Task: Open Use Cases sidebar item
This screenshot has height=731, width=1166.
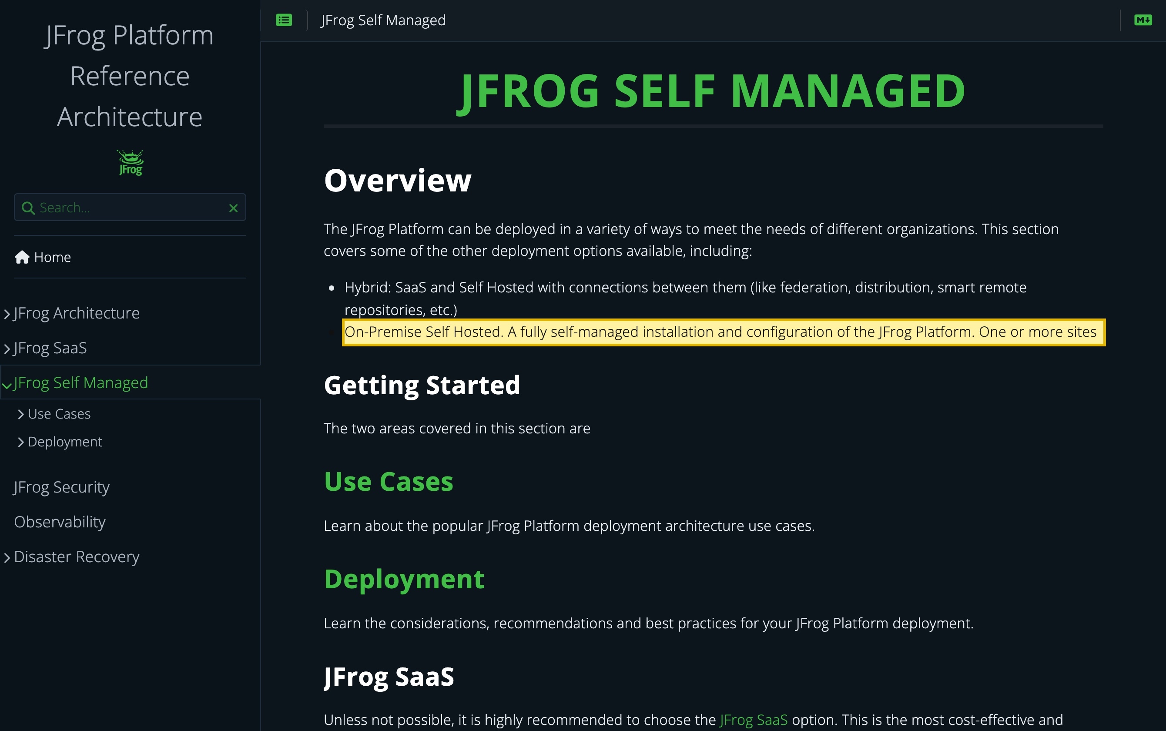Action: point(59,414)
